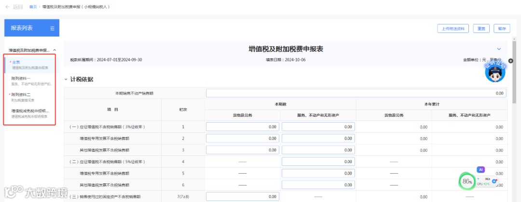This screenshot has width=521, height=202.
Task: Click row 2 货物及劳务 amount input
Action: [243, 139]
